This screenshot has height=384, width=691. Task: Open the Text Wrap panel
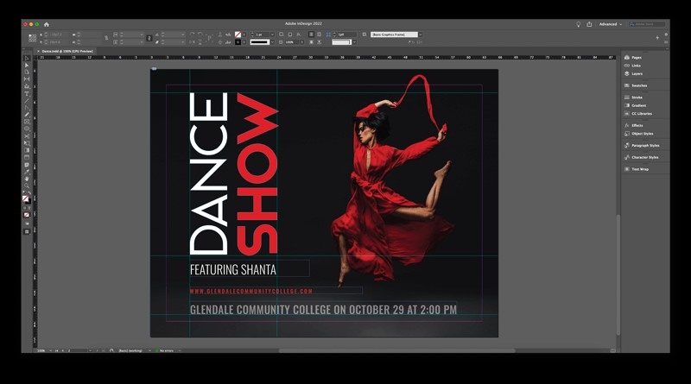pyautogui.click(x=639, y=169)
